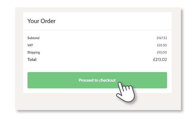This screenshot has height=121, width=196.
Task: Select the Your Order heading
Action: point(41,21)
